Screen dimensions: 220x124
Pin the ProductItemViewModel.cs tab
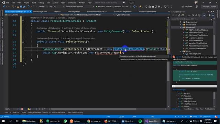28,11
